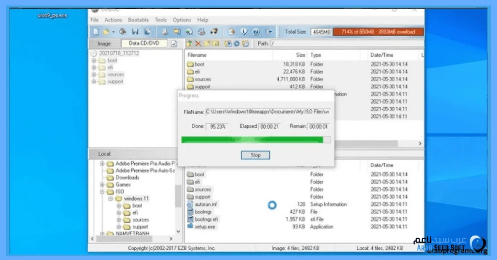Viewport: 497px width, 260px height.
Task: Select setup.exe in the local file list
Action: point(205,227)
